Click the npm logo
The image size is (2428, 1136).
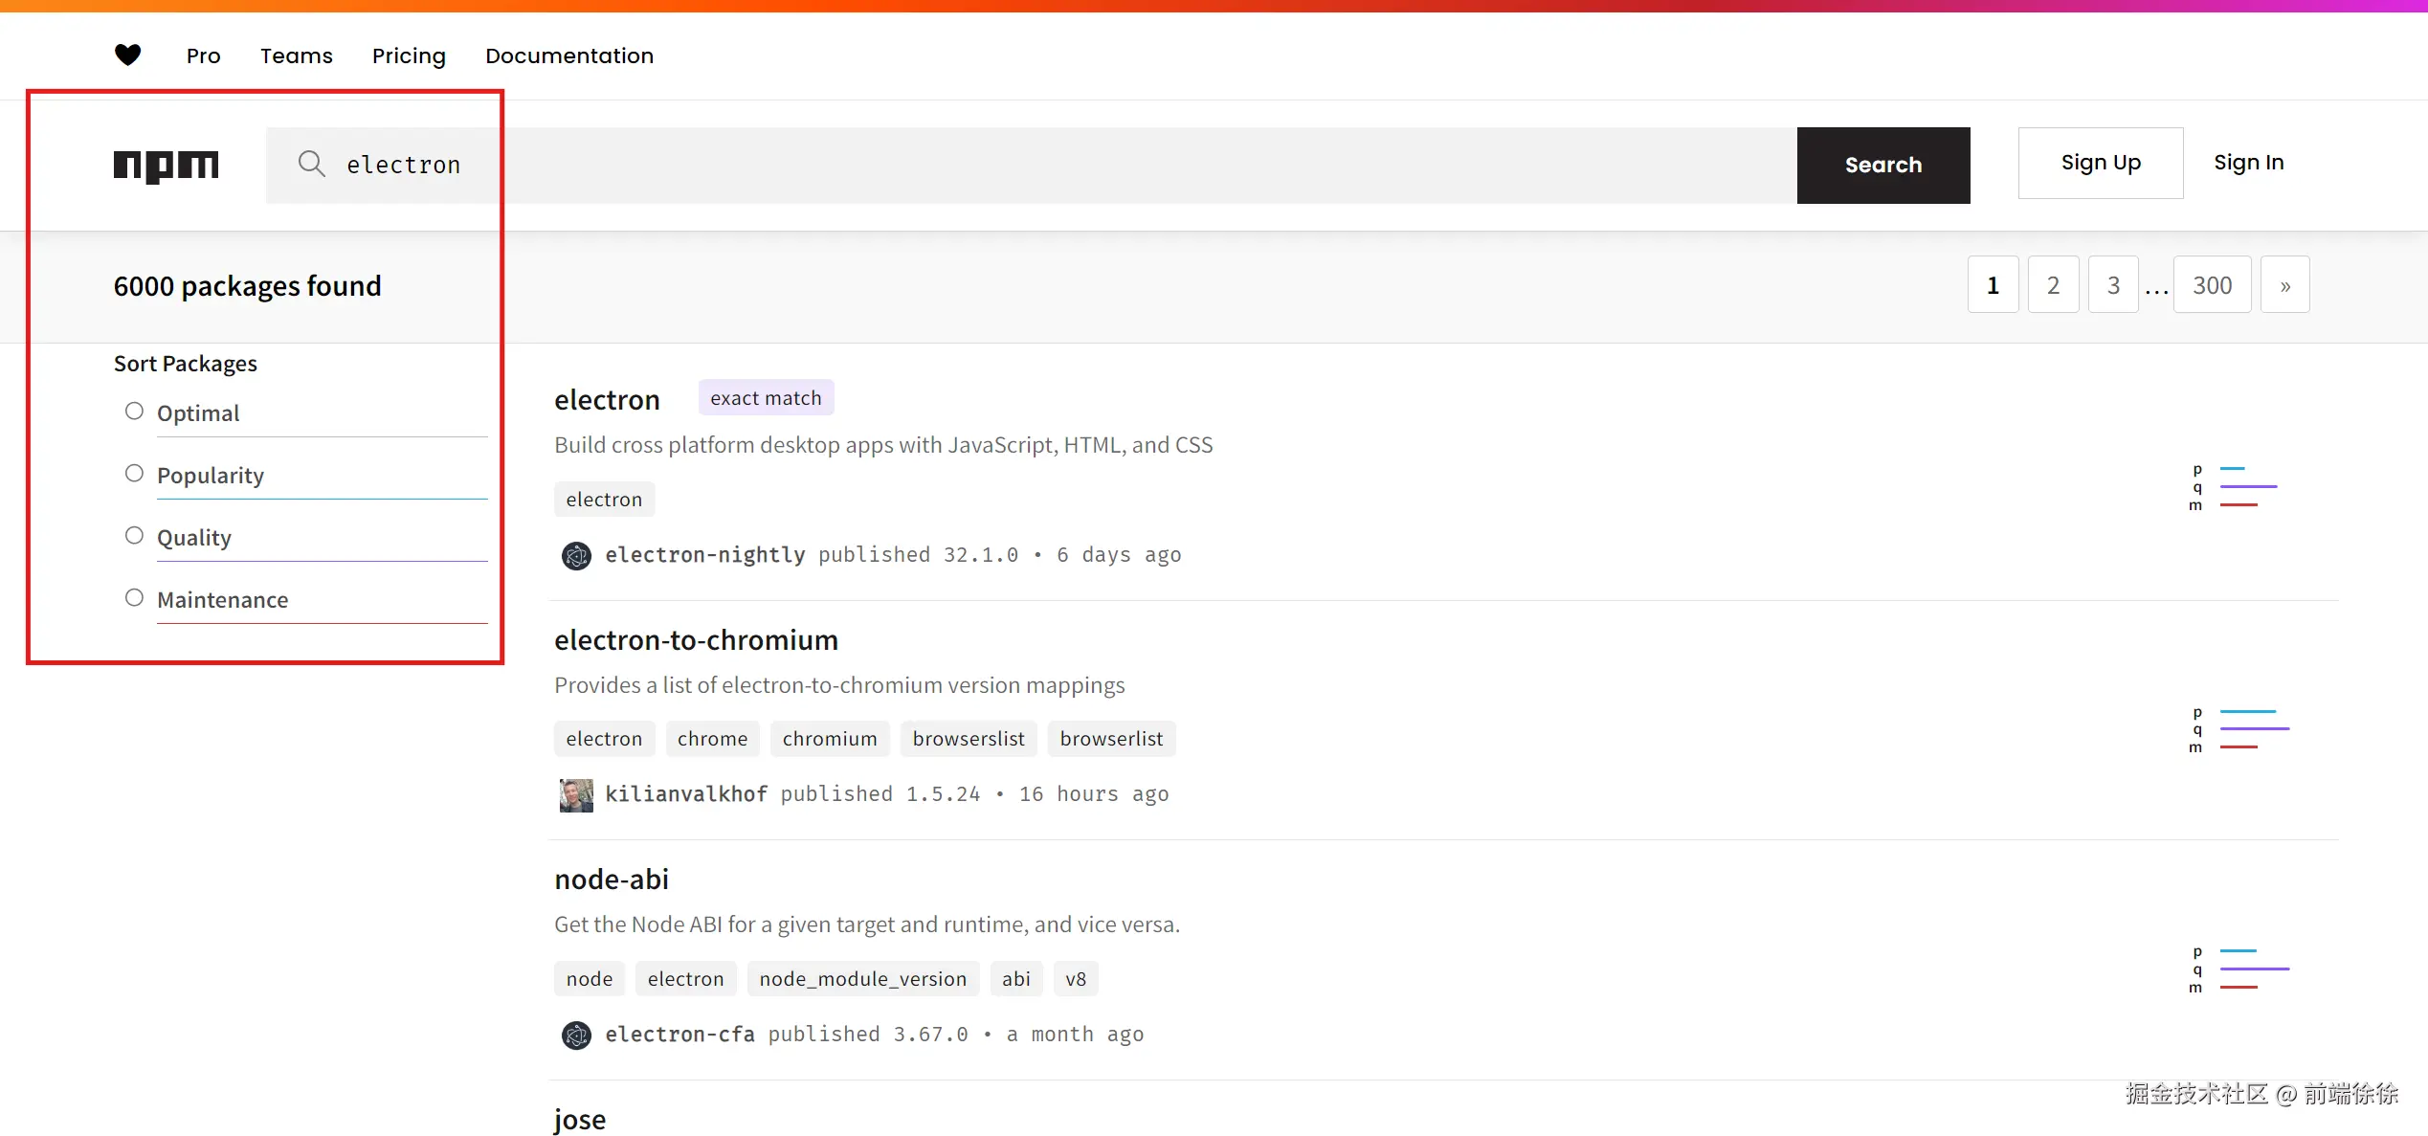166,165
